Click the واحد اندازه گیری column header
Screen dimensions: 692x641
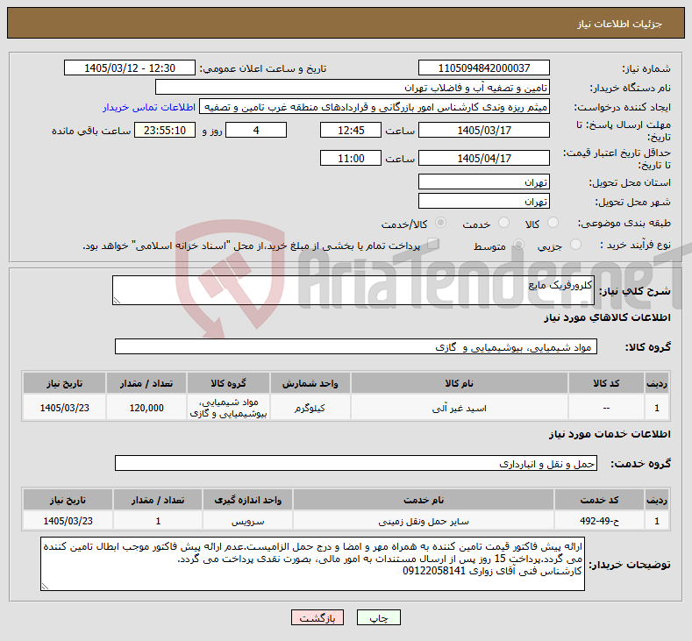point(247,500)
